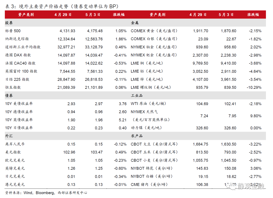The image size is (273, 198).
Task: Click the 工业品 section header
Action: point(137,96)
